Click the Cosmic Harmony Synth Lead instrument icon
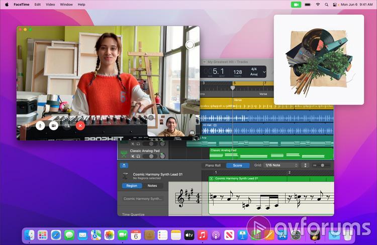The image size is (377, 245). pyautogui.click(x=125, y=176)
